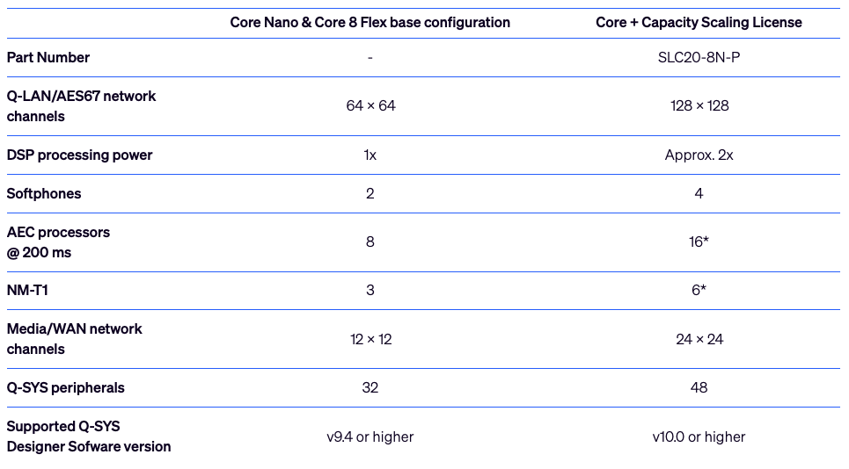Select the 16* AEC processors value
This screenshot has width=849, height=469.
[x=699, y=242]
